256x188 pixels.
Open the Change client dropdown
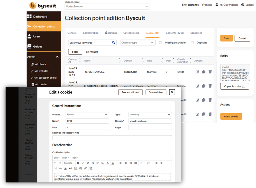(x=107, y=6)
